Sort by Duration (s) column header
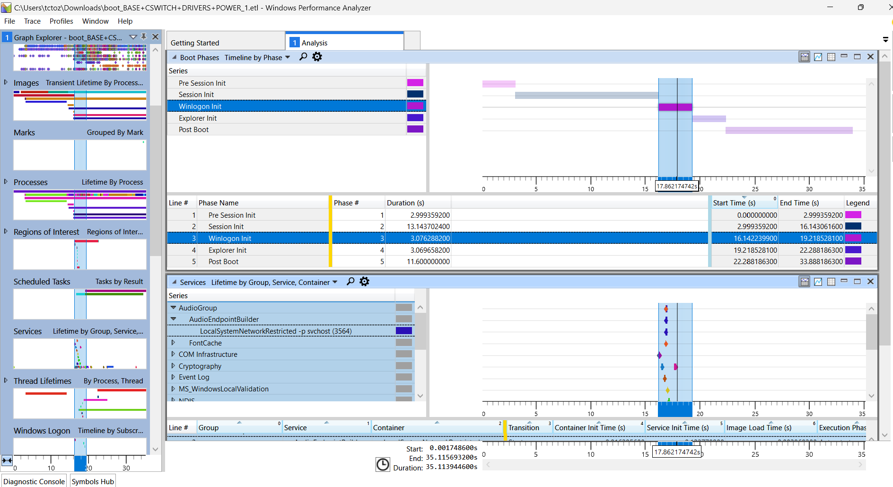 [x=418, y=203]
